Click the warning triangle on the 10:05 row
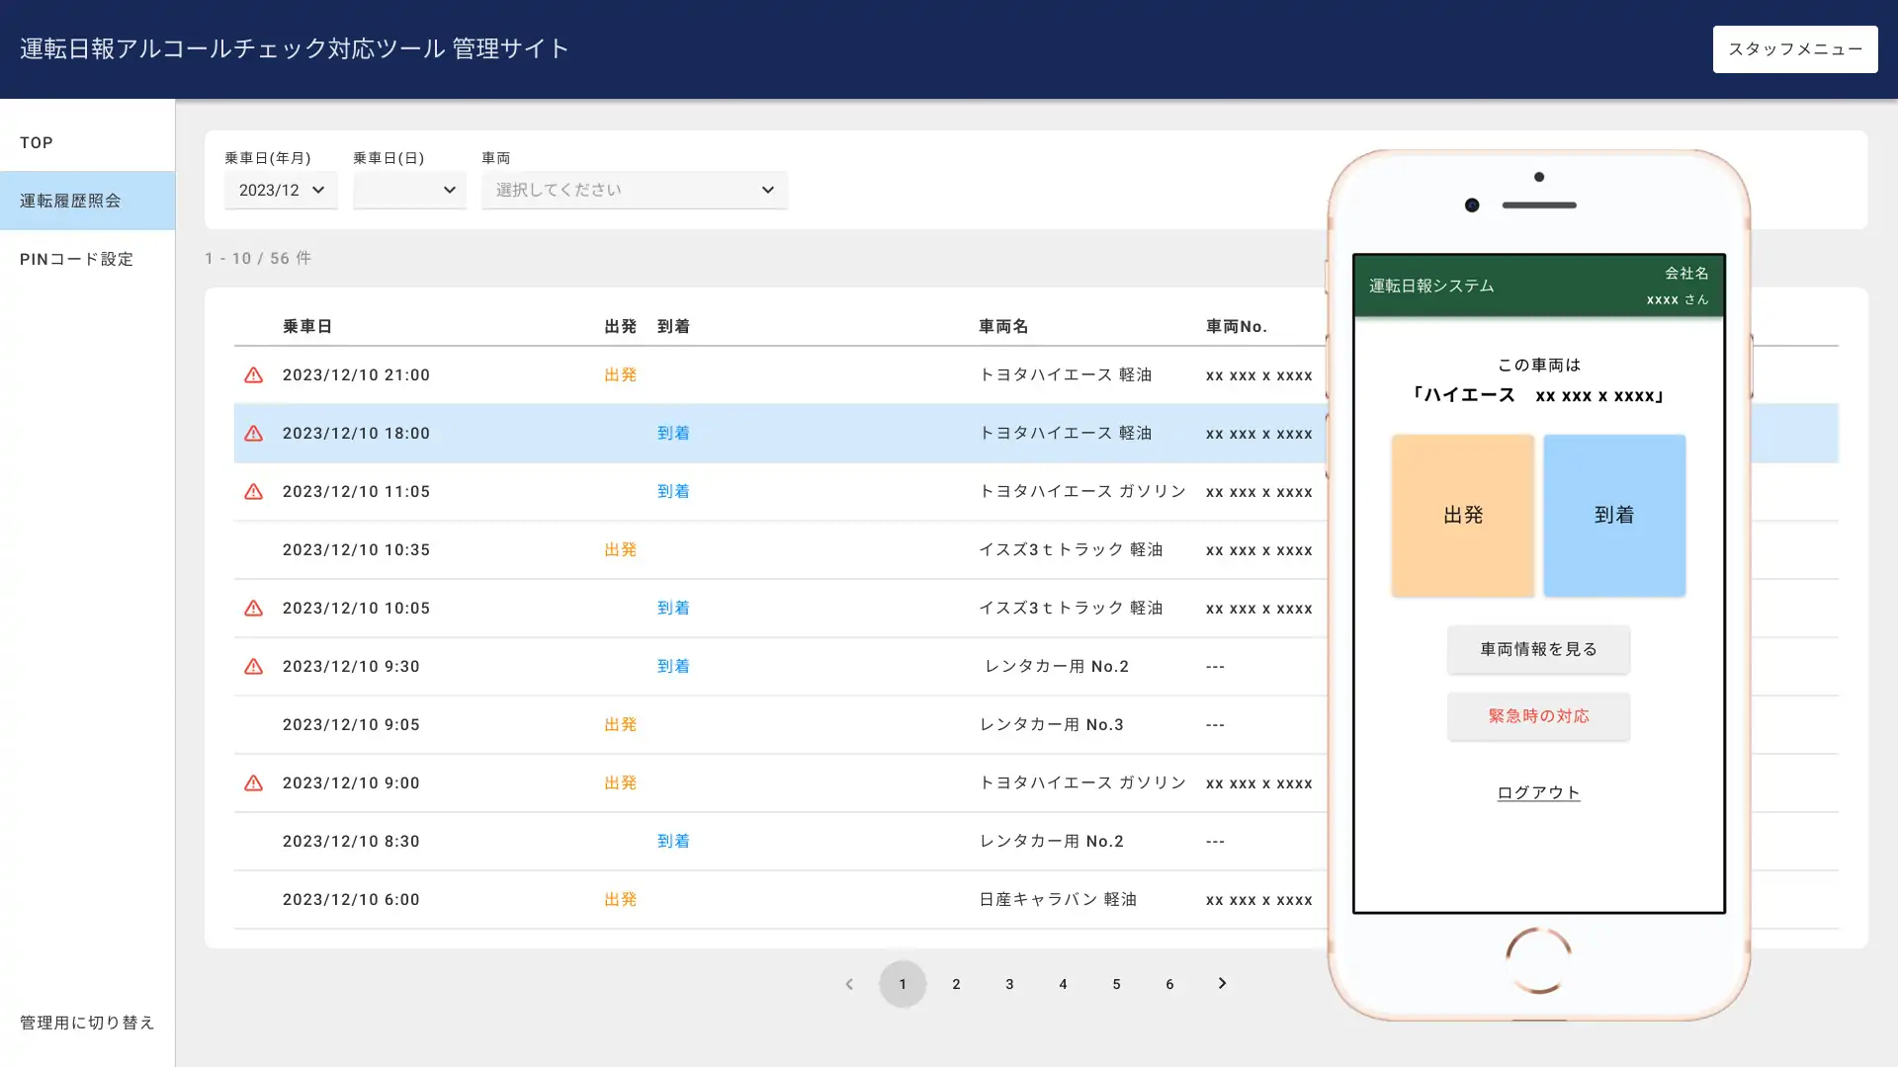The image size is (1898, 1067). 253,608
